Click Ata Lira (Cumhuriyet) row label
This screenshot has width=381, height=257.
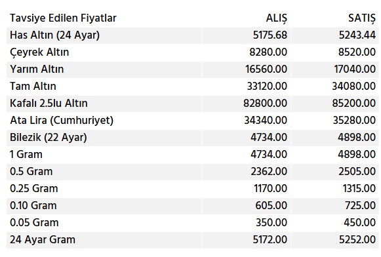pyautogui.click(x=62, y=121)
